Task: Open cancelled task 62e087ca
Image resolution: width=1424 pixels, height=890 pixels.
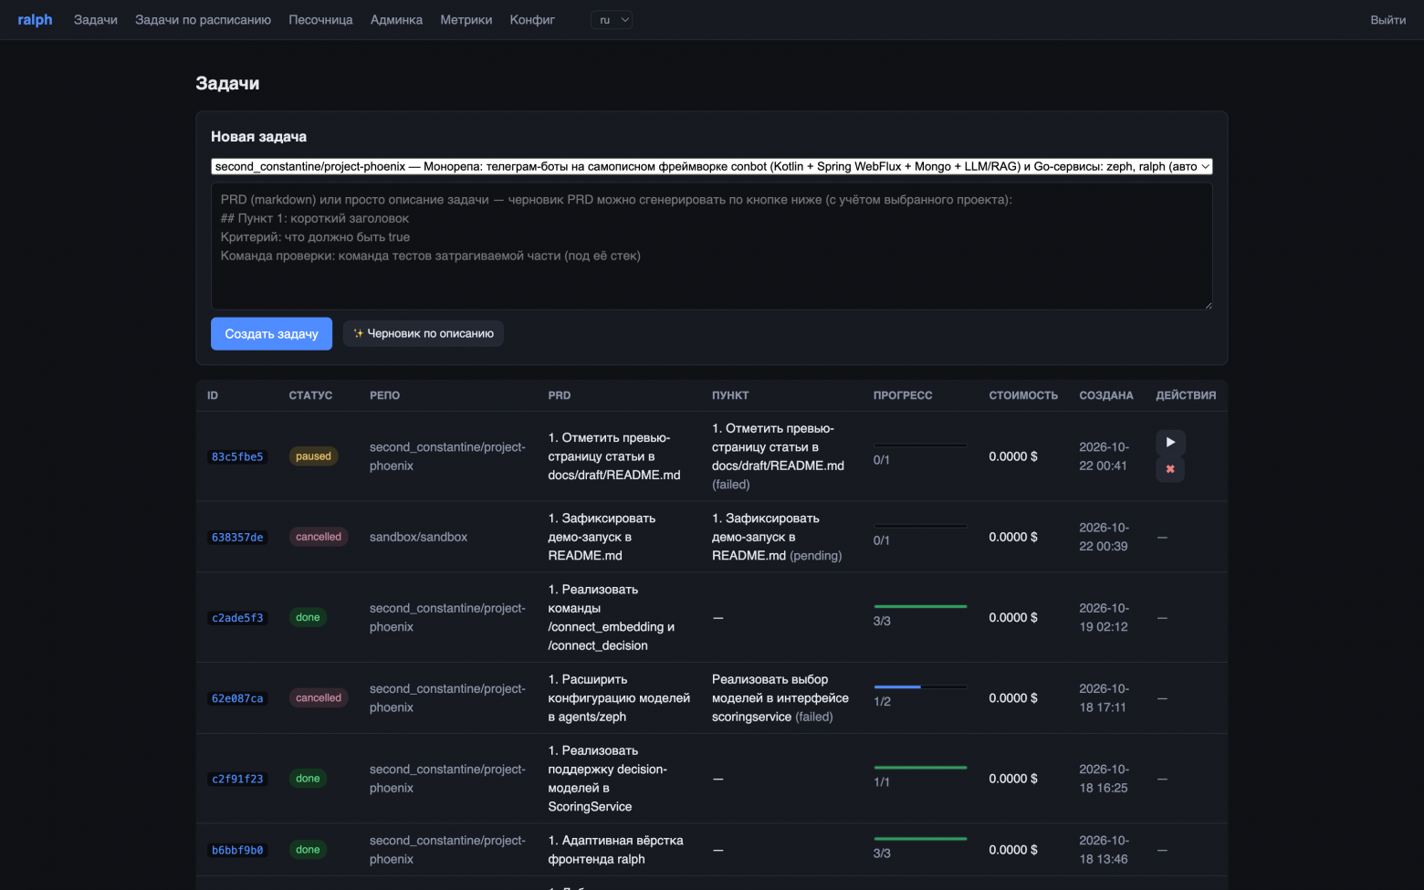Action: [x=237, y=698]
